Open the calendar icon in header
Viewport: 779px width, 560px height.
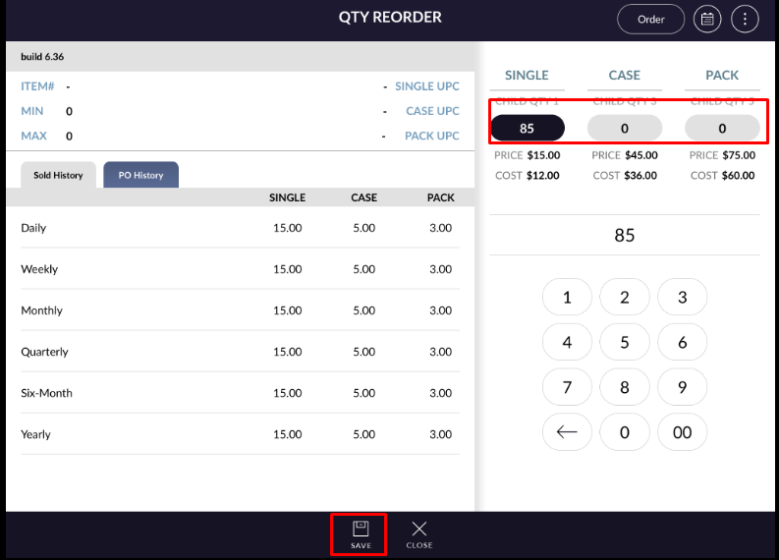tap(707, 19)
